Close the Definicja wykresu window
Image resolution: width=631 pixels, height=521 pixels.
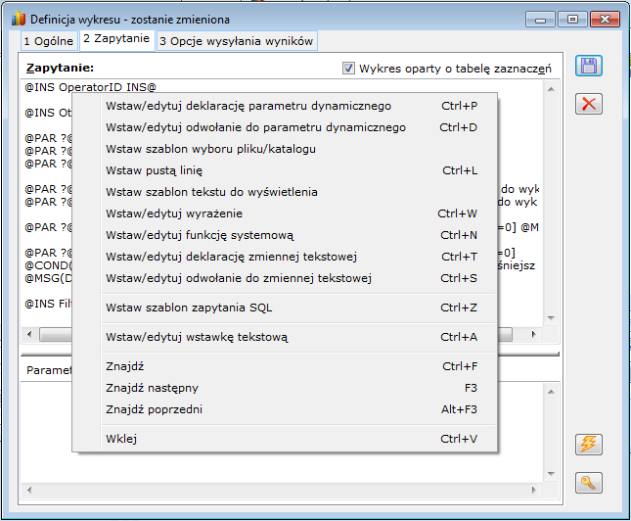[605, 20]
